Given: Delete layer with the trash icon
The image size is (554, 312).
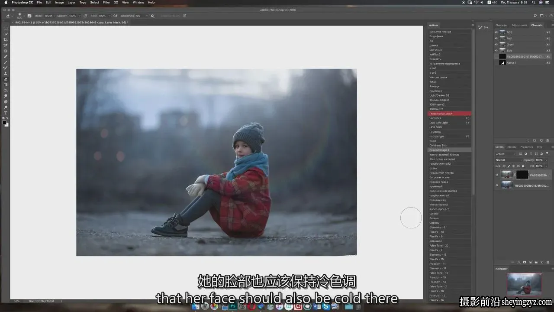Looking at the screenshot, I should tap(547, 262).
